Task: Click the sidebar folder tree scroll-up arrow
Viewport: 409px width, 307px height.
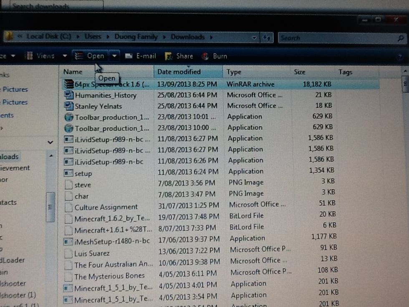Action: (x=51, y=156)
